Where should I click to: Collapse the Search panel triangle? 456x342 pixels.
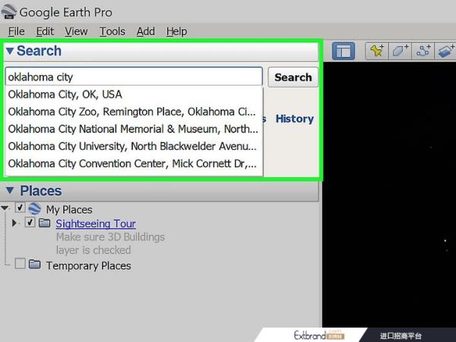[x=10, y=51]
